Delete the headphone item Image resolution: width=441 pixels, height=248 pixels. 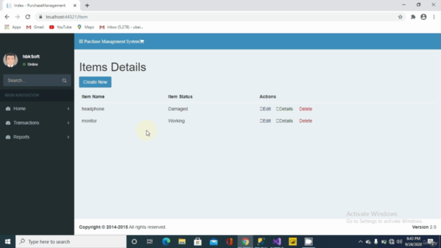pos(305,109)
